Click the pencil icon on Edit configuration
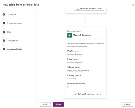 click(76, 94)
